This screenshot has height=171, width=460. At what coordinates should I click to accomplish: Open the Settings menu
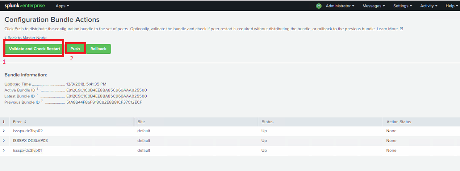pos(402,6)
